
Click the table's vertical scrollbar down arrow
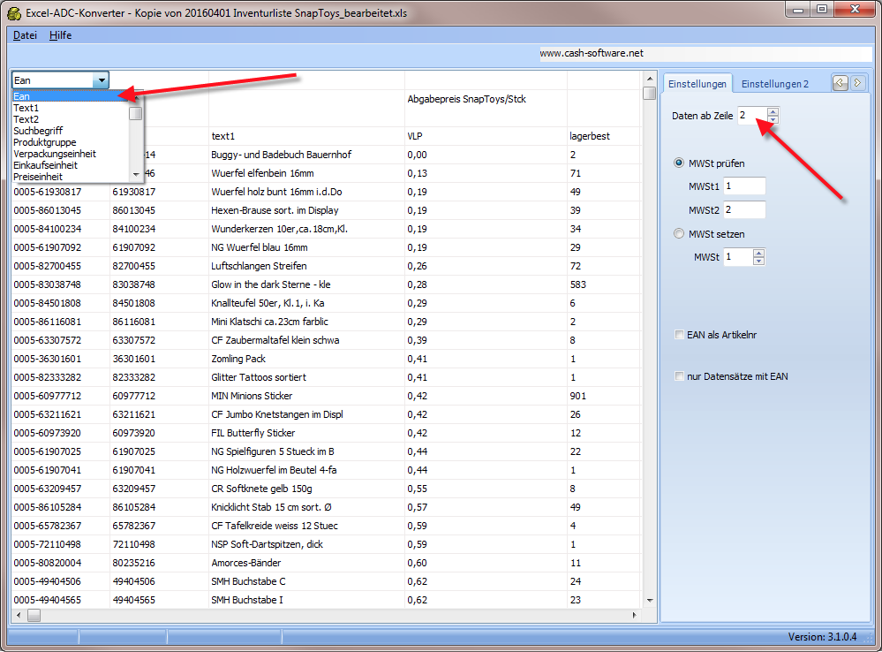tap(649, 600)
